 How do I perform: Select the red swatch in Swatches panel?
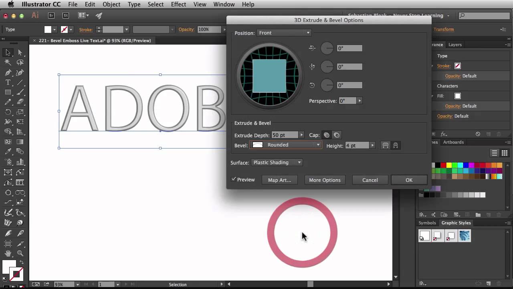point(443,165)
